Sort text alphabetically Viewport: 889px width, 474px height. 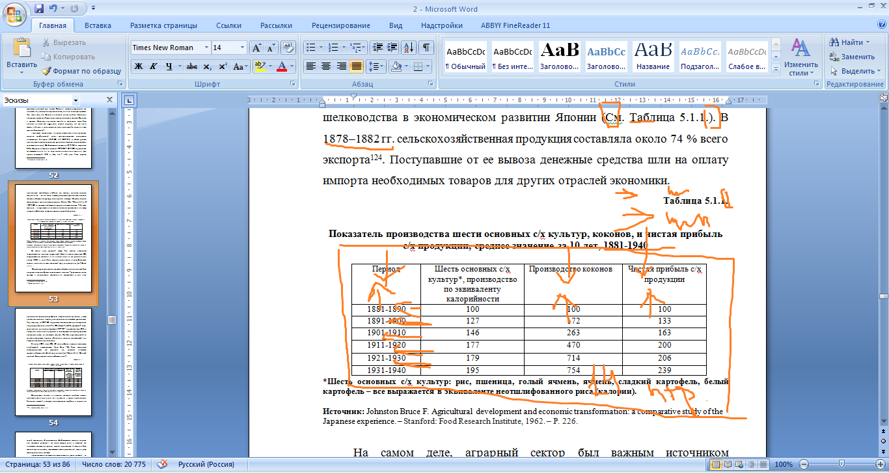tap(409, 48)
